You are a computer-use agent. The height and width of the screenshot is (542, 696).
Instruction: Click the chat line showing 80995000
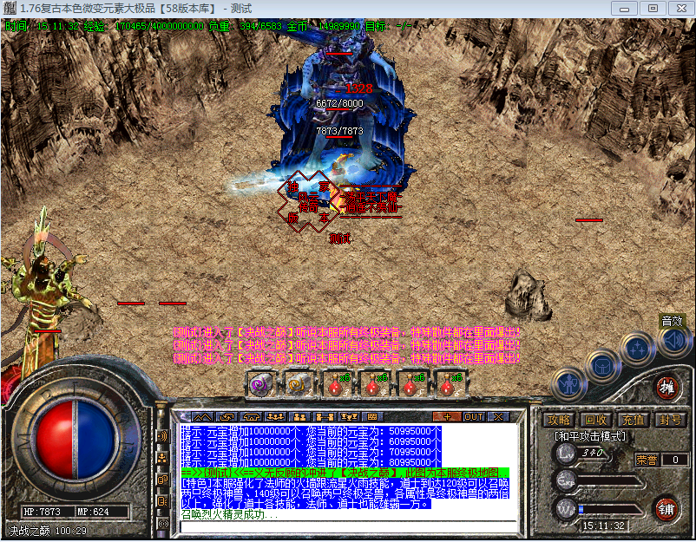(312, 462)
